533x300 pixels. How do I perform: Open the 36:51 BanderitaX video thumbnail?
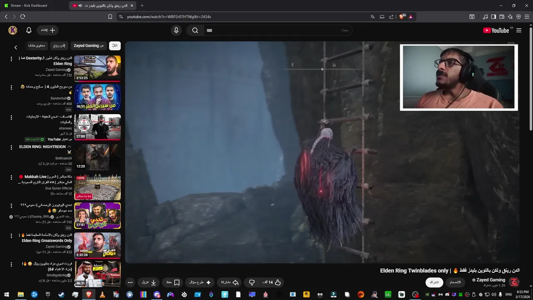(x=97, y=97)
